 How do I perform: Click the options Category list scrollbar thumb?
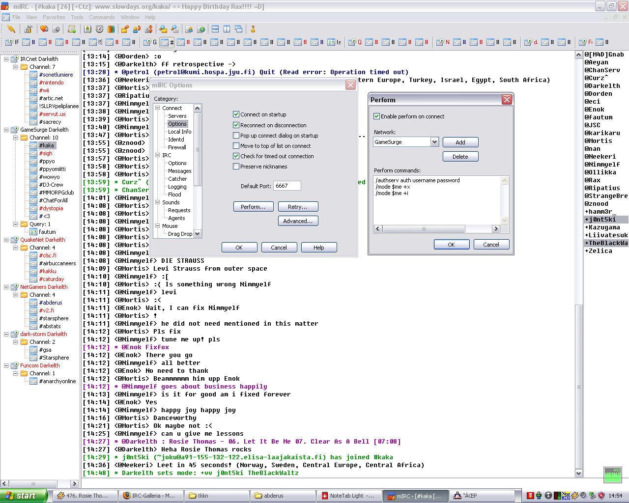click(x=198, y=149)
